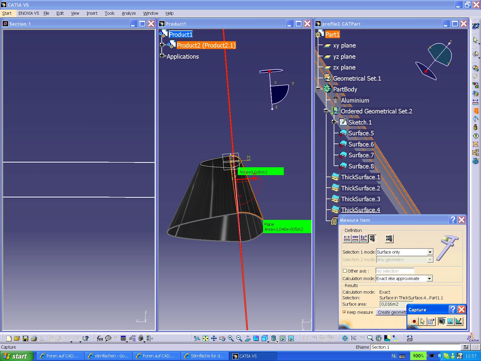Click the Fit All In icon
The height and width of the screenshot is (361, 481).
click(205, 338)
